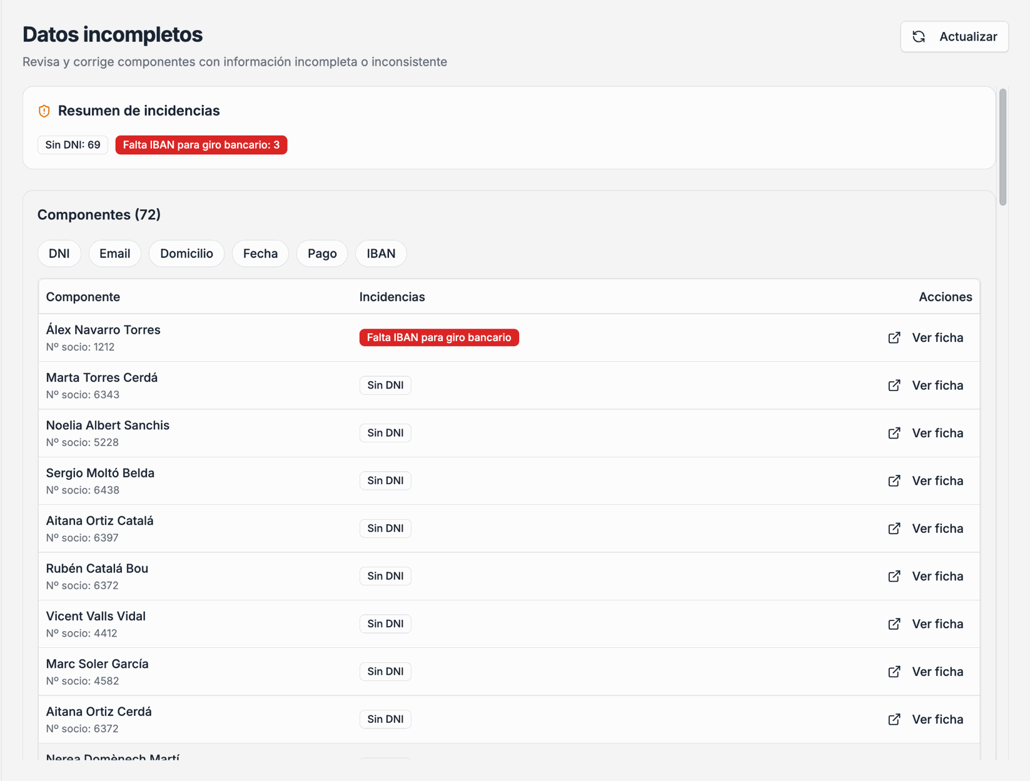The width and height of the screenshot is (1030, 781).
Task: Open external link icon for Aitana Ortiz Catalá
Action: 894,529
